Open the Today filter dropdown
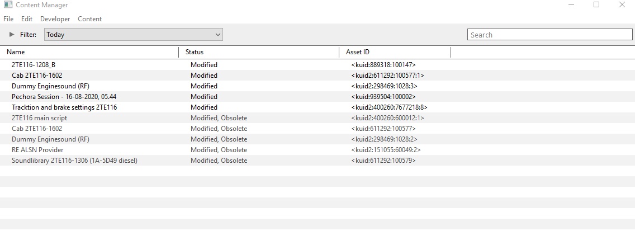Viewport: 635px width, 240px height. coord(133,35)
